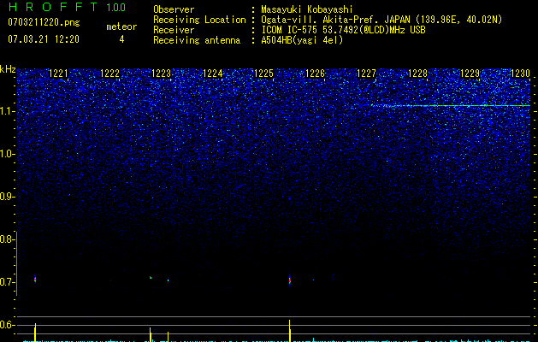This screenshot has width=538, height=342.
Task: Select observer name Masayuki Kobayashi
Action: 307,9
